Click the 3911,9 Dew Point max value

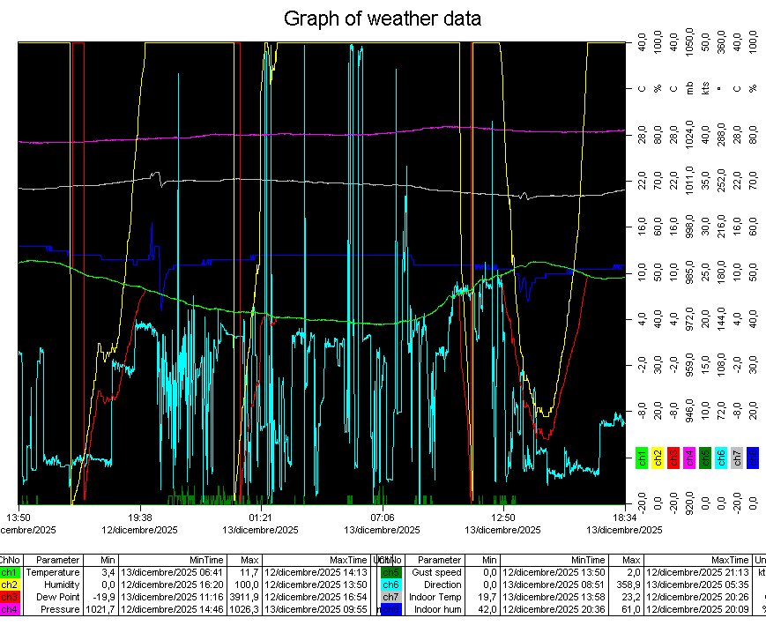point(244,597)
